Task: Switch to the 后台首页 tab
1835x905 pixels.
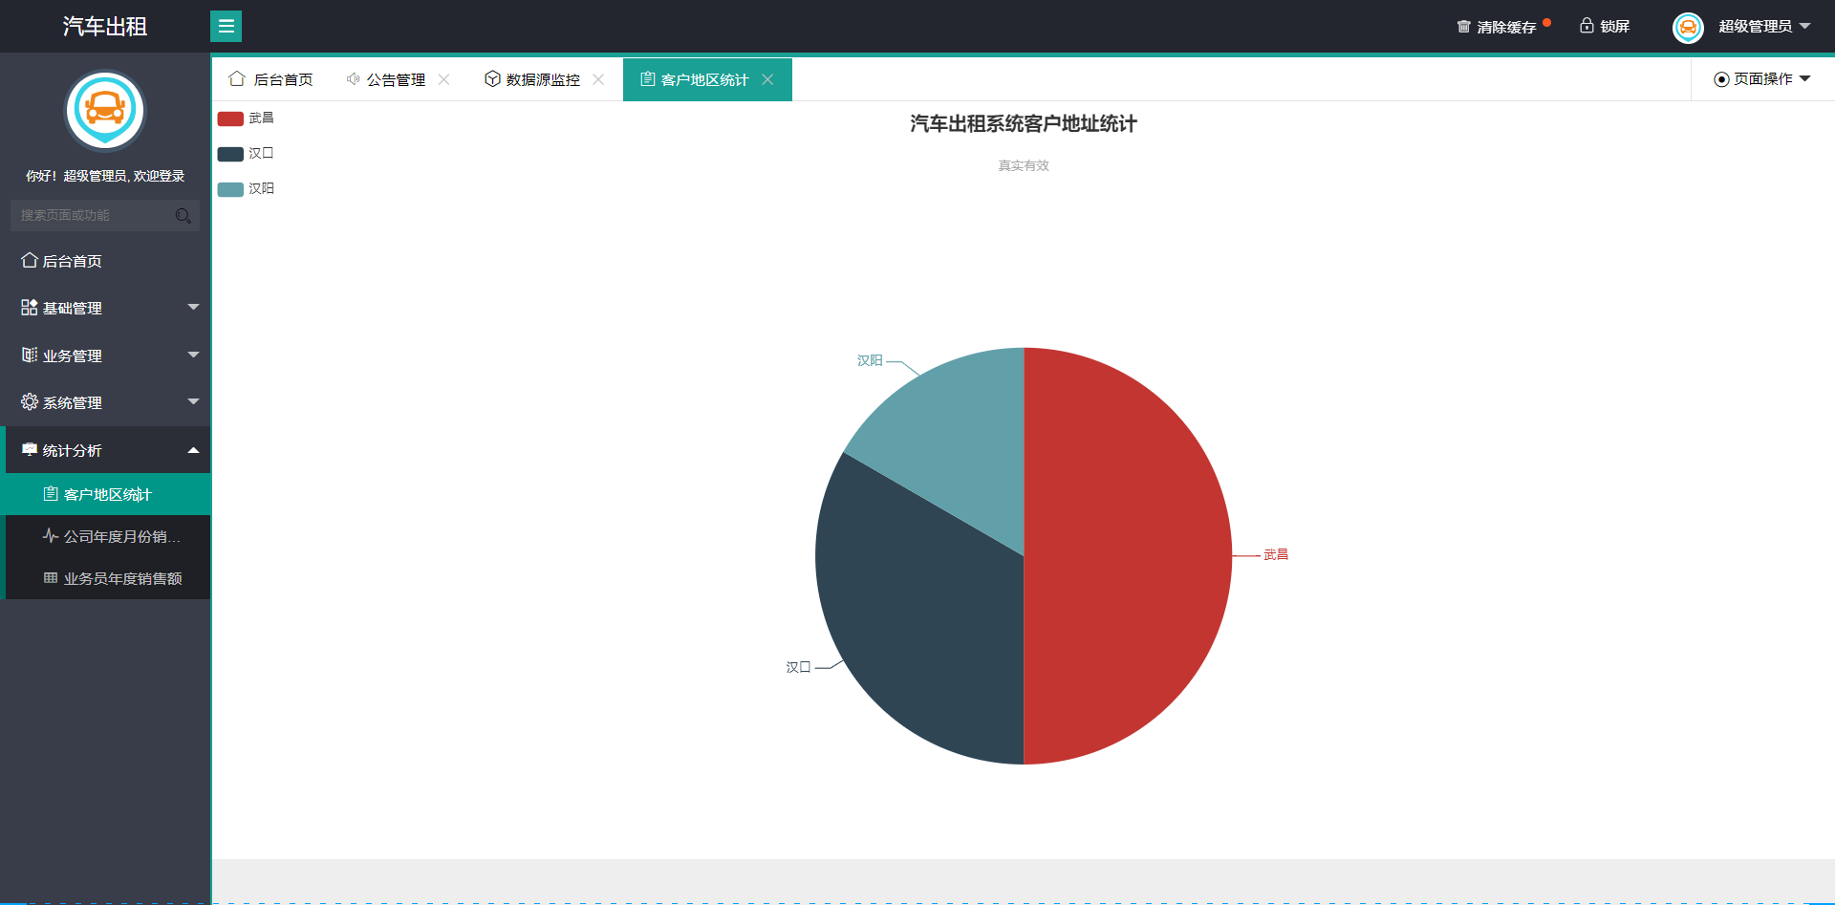Action: (270, 79)
